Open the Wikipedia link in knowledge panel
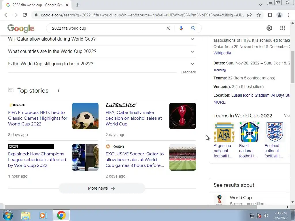 pyautogui.click(x=222, y=53)
